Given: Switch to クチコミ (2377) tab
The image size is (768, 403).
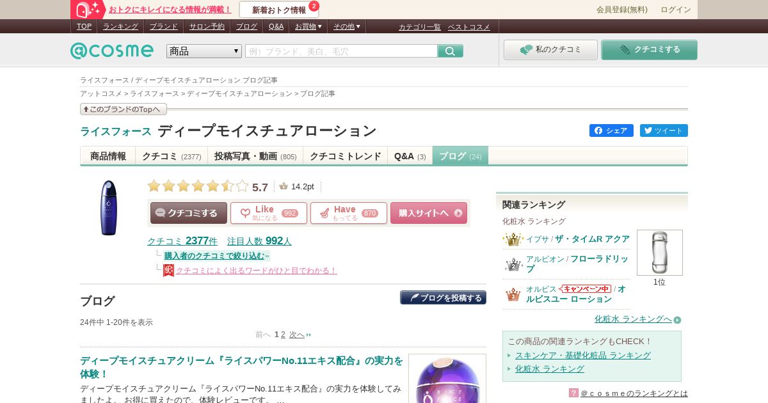Looking at the screenshot, I should point(172,156).
